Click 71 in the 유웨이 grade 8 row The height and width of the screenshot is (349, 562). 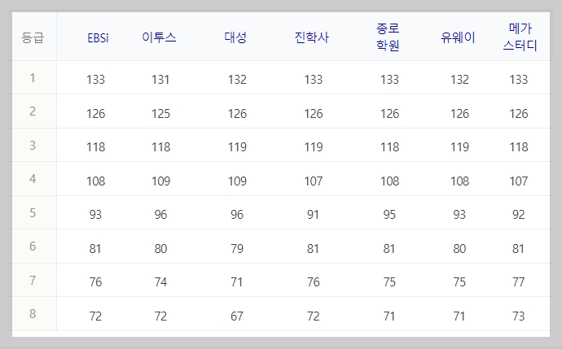click(x=459, y=316)
